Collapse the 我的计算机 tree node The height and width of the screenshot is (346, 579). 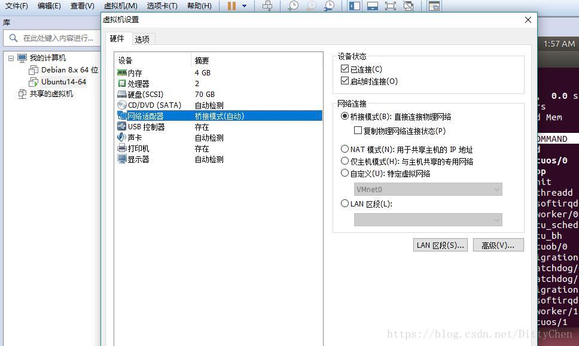11,58
